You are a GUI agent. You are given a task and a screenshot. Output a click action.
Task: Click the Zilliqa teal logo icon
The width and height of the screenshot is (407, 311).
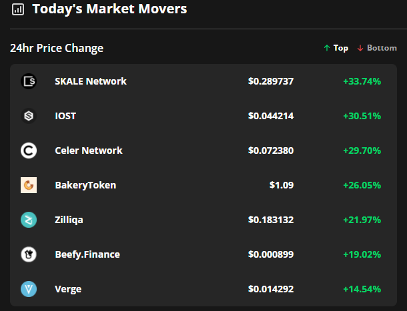click(x=29, y=220)
